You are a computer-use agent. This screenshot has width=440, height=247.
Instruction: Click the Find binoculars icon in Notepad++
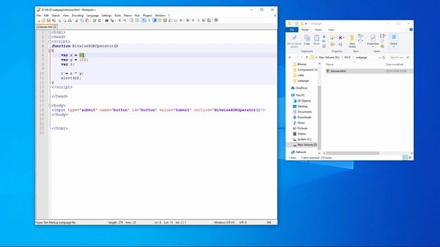[107, 21]
